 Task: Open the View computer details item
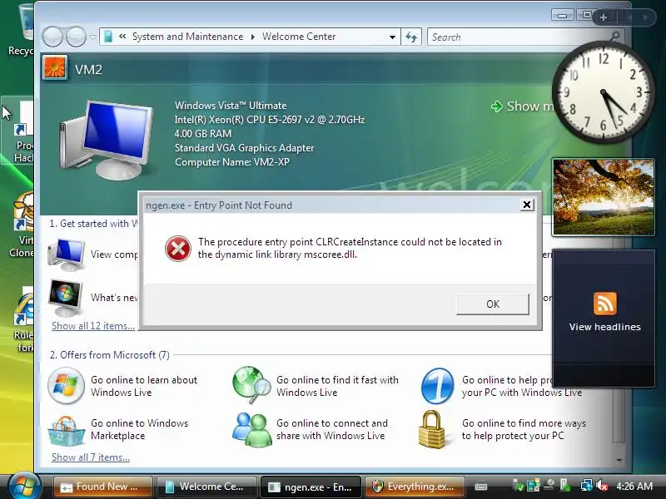point(92,254)
